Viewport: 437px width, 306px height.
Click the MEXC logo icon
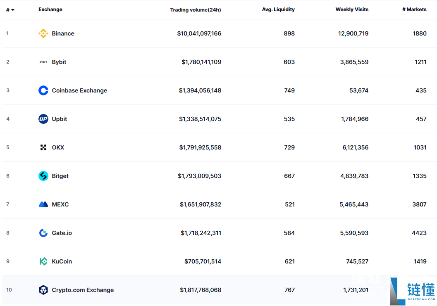[x=43, y=204]
